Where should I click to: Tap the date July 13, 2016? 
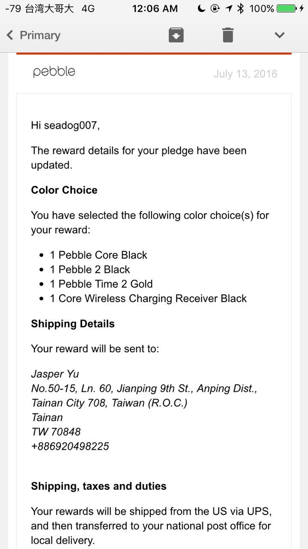coord(245,74)
